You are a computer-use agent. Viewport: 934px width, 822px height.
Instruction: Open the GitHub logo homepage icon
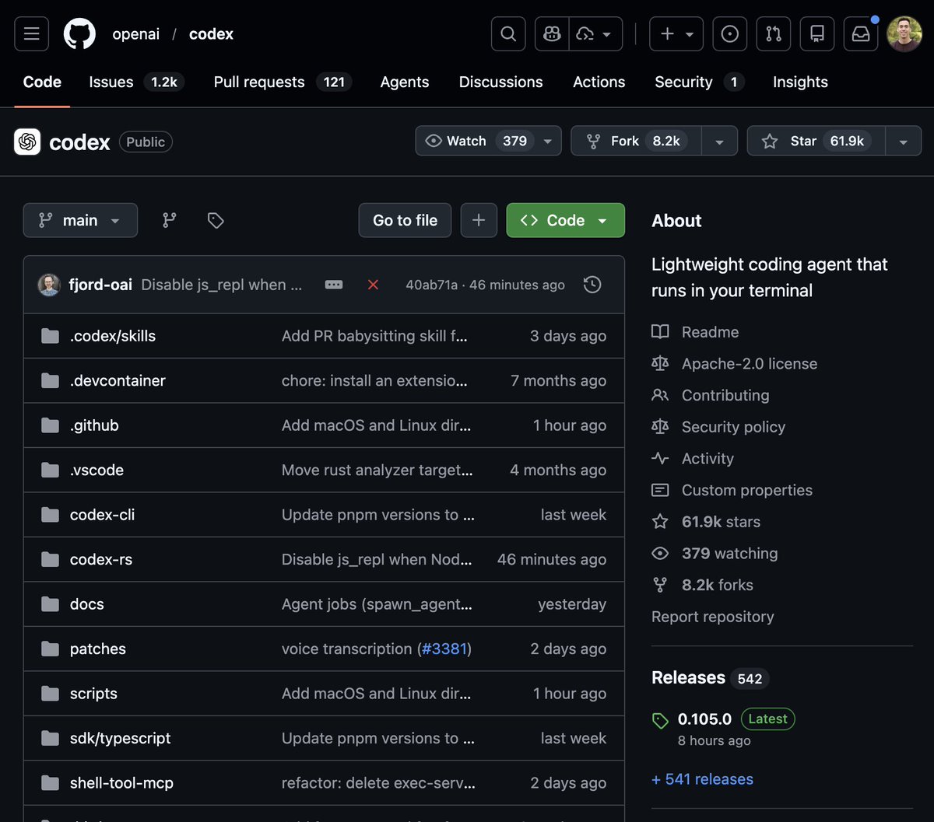tap(79, 33)
